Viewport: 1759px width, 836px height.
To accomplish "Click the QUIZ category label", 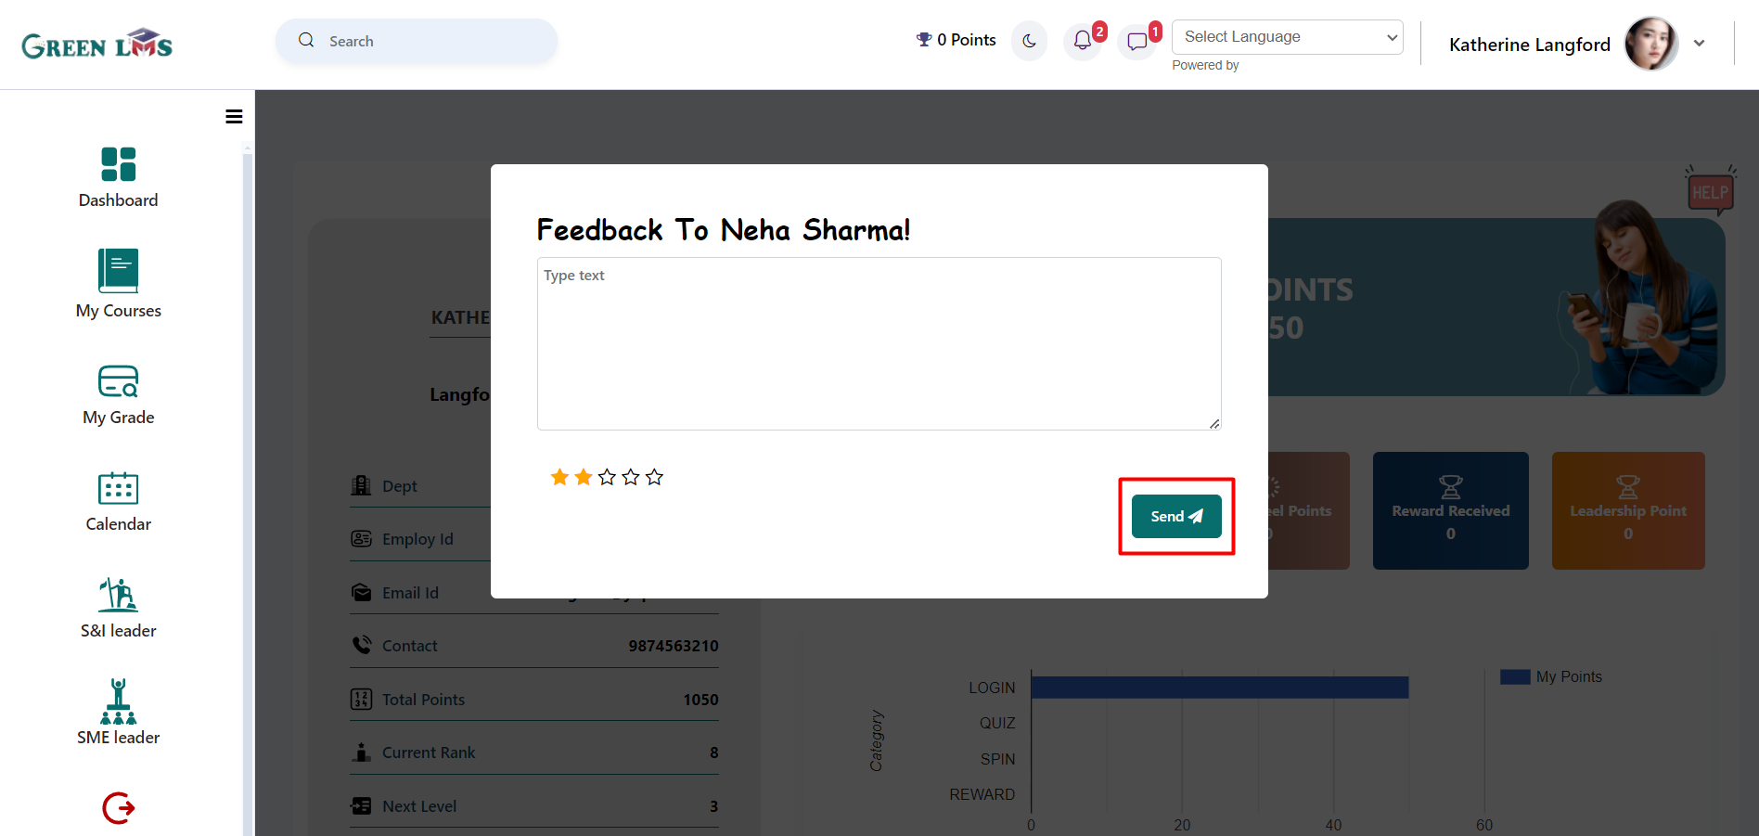I will click(x=997, y=723).
